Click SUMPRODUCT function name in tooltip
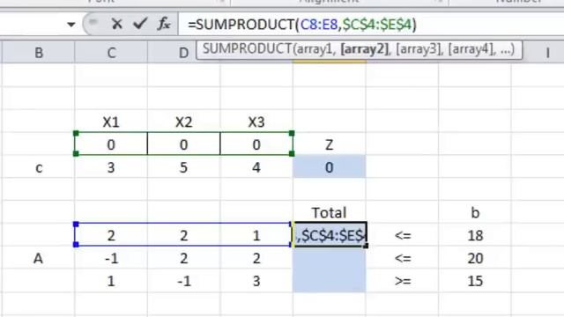This screenshot has height=317, width=564. [247, 49]
